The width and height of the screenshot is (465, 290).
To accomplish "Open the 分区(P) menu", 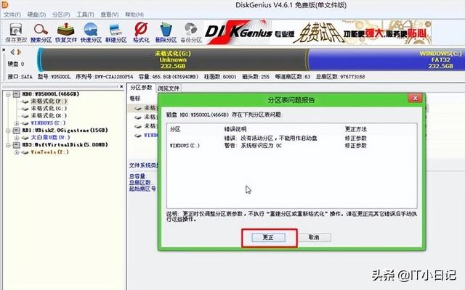I will click(x=61, y=14).
